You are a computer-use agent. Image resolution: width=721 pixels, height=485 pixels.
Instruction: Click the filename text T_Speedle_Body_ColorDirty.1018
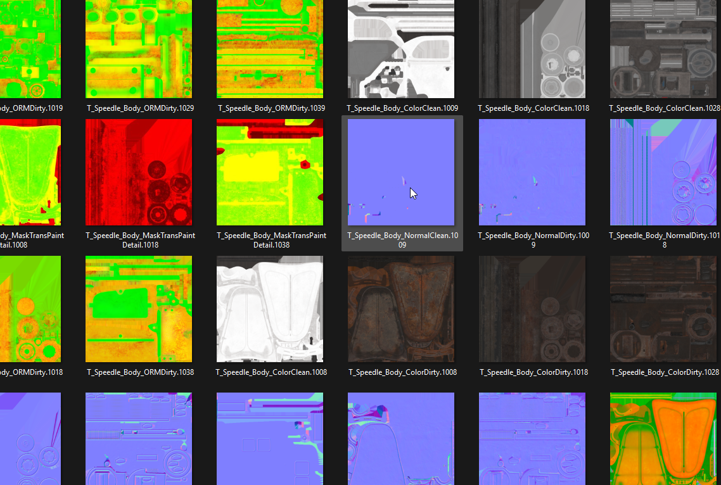tap(533, 372)
